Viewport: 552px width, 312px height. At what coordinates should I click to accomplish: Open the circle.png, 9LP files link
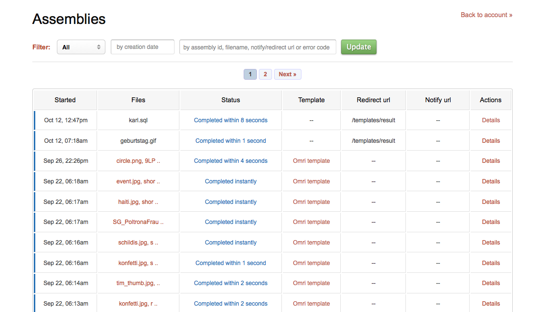tap(138, 161)
